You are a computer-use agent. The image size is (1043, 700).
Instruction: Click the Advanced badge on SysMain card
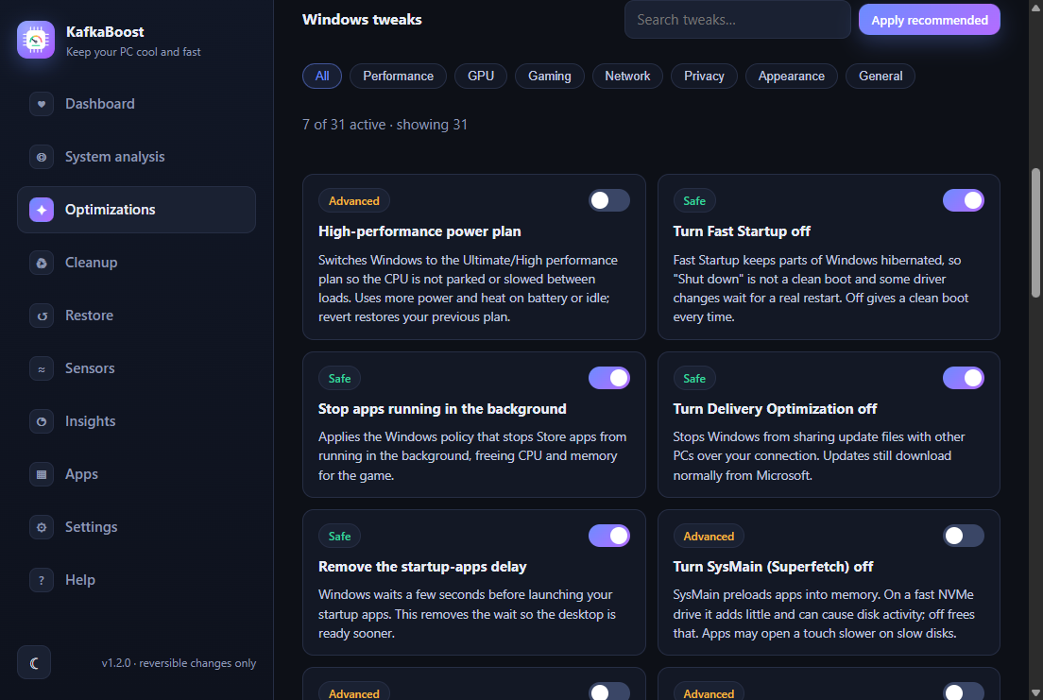pos(709,537)
